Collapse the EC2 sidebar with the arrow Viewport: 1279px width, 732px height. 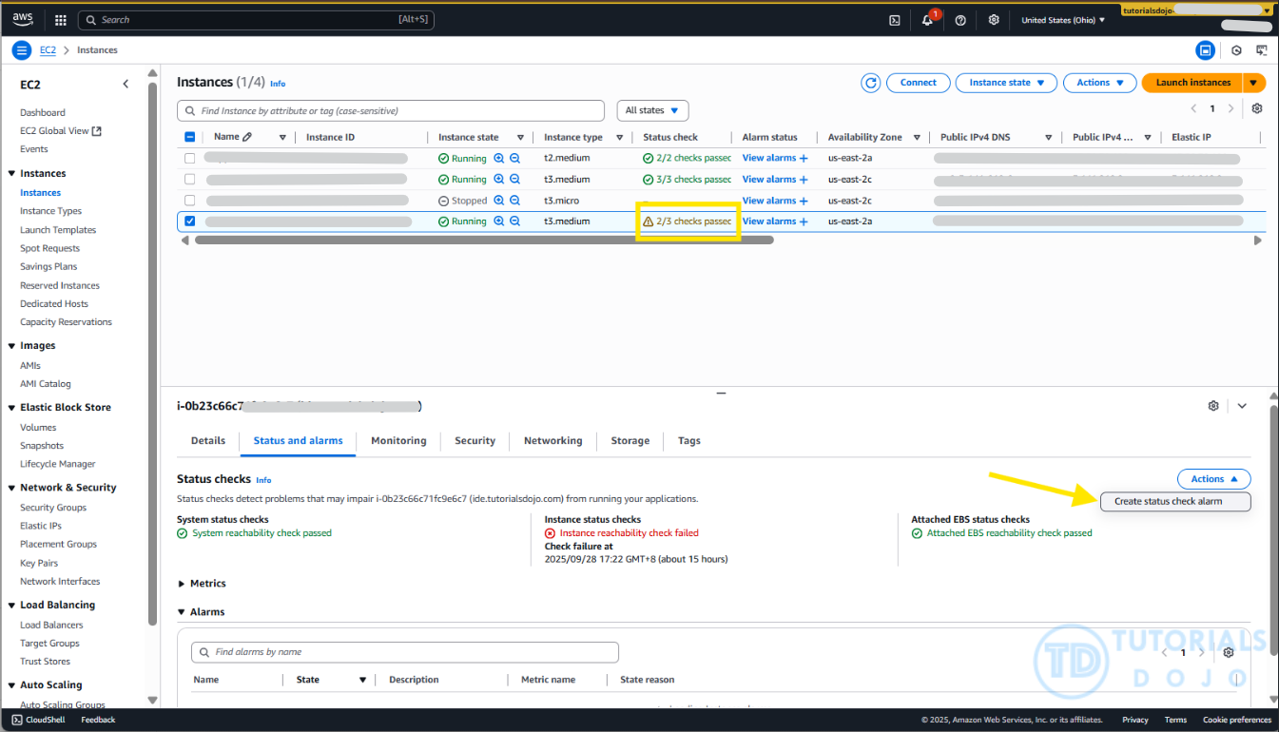[126, 85]
